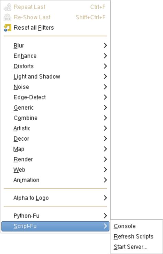Screen dimensions: 163x254
Task: Open the Decor submenu
Action: [x=55, y=139]
